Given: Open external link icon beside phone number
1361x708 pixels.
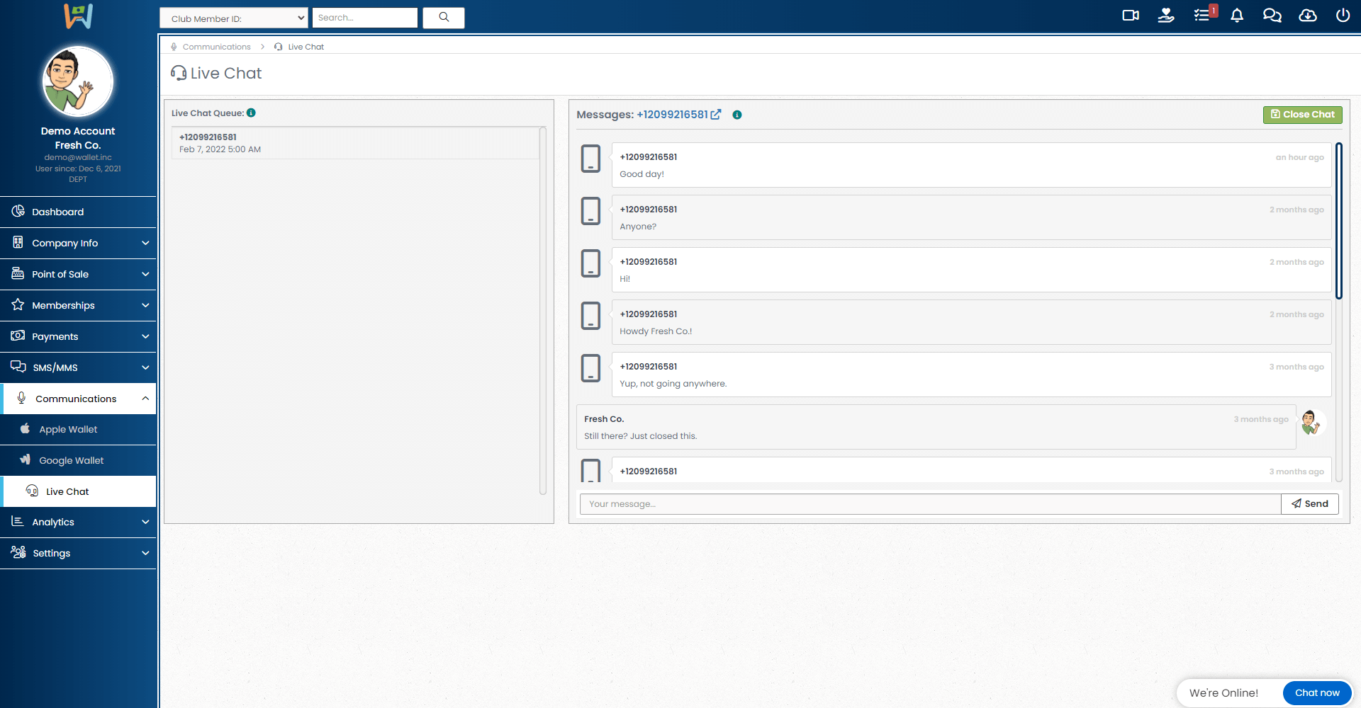Looking at the screenshot, I should (x=716, y=115).
